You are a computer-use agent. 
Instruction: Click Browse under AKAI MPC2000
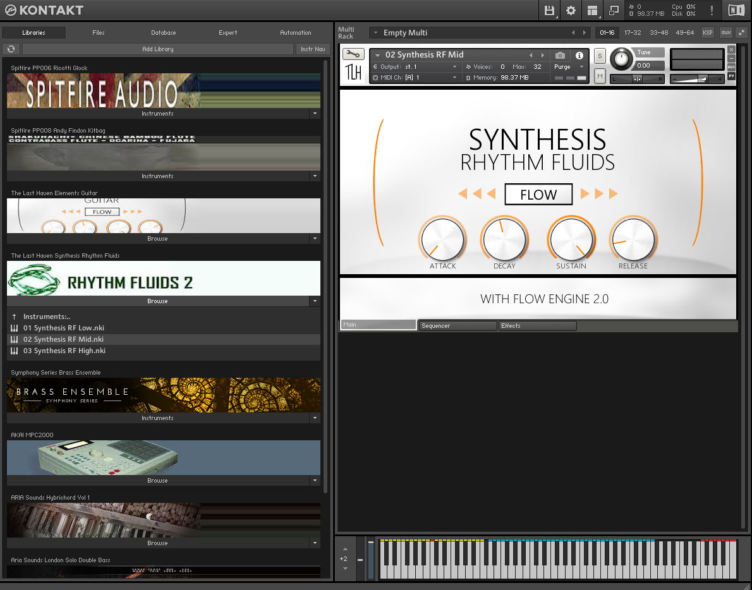(x=158, y=480)
